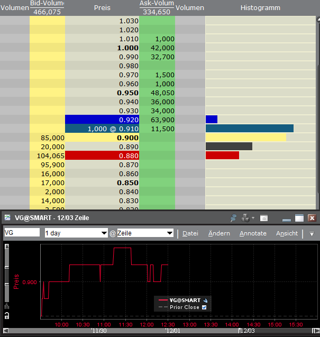
Task: Click the VG symbol input field
Action: 22,233
